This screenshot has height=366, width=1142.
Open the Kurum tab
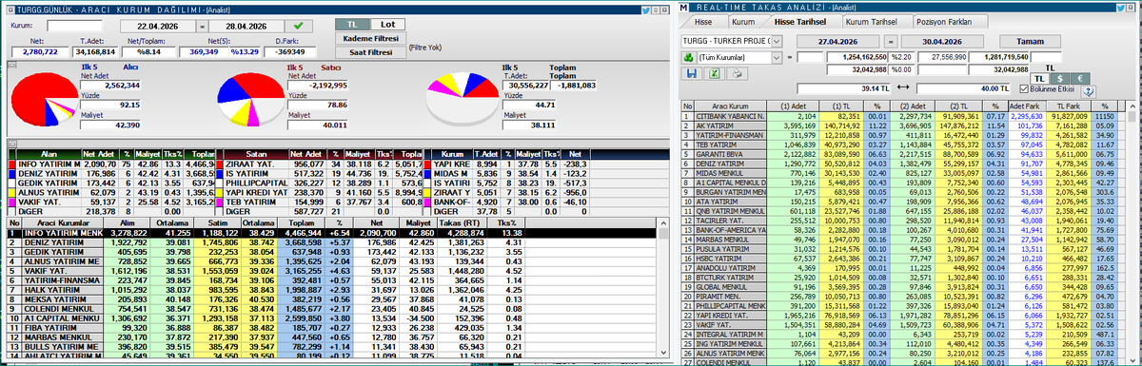745,21
